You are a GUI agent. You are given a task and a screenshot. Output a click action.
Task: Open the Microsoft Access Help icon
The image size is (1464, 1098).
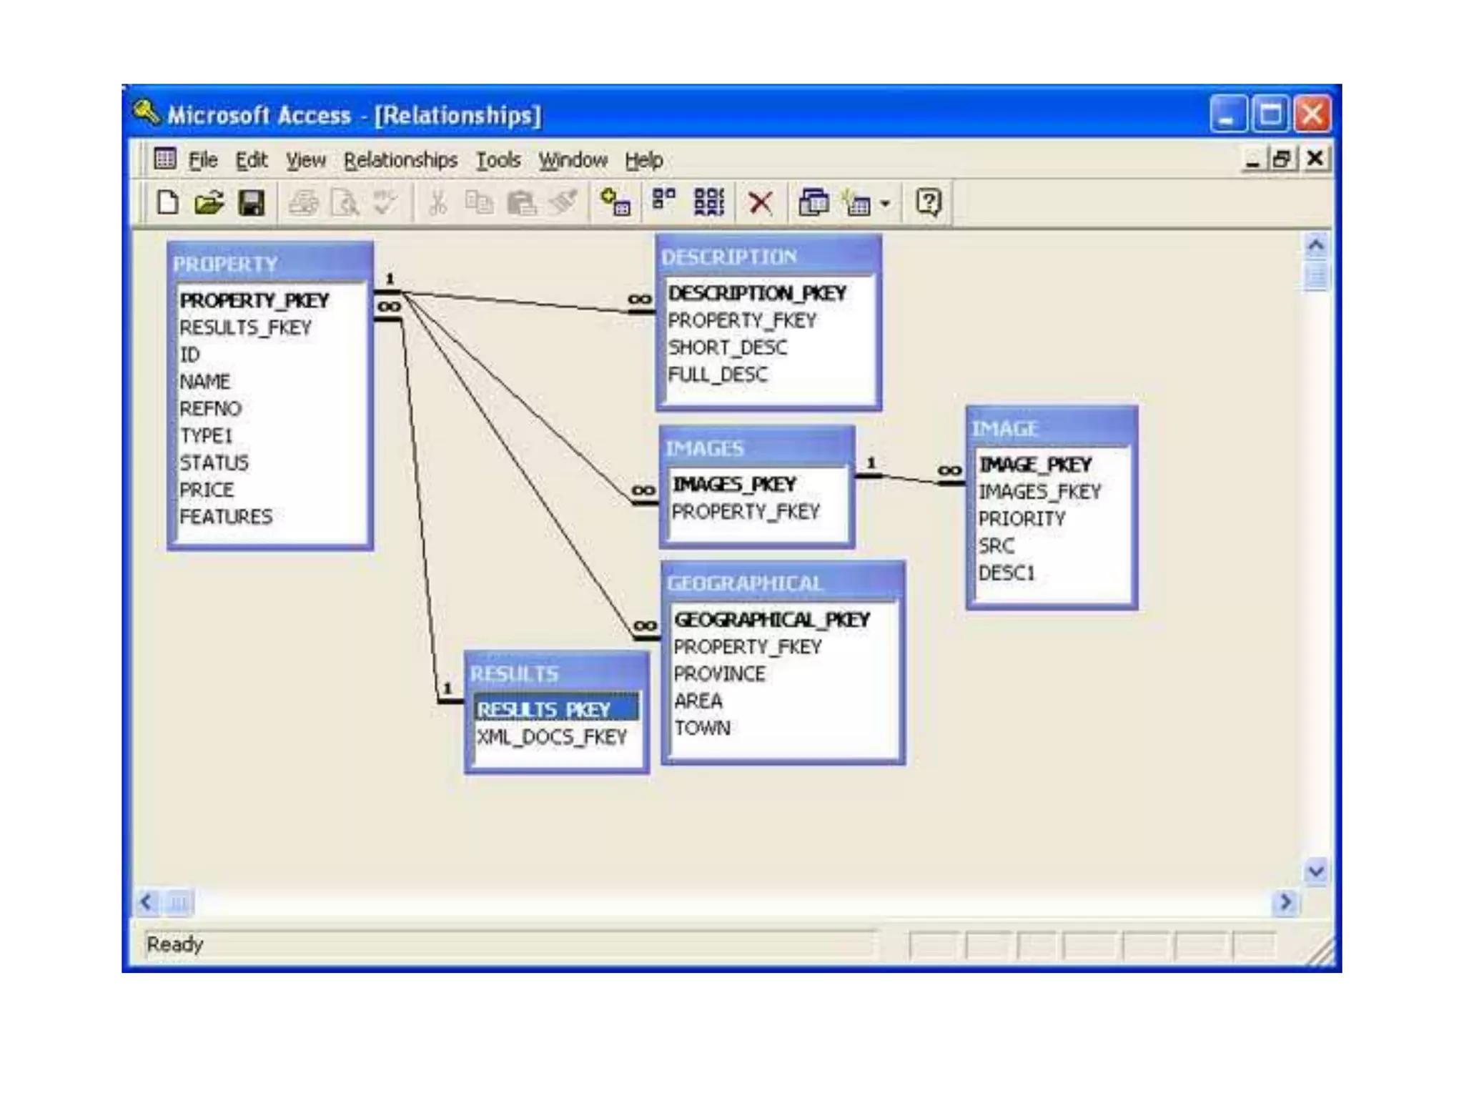(928, 203)
